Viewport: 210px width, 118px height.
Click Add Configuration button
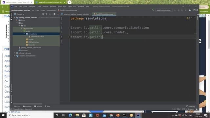tap(164, 10)
